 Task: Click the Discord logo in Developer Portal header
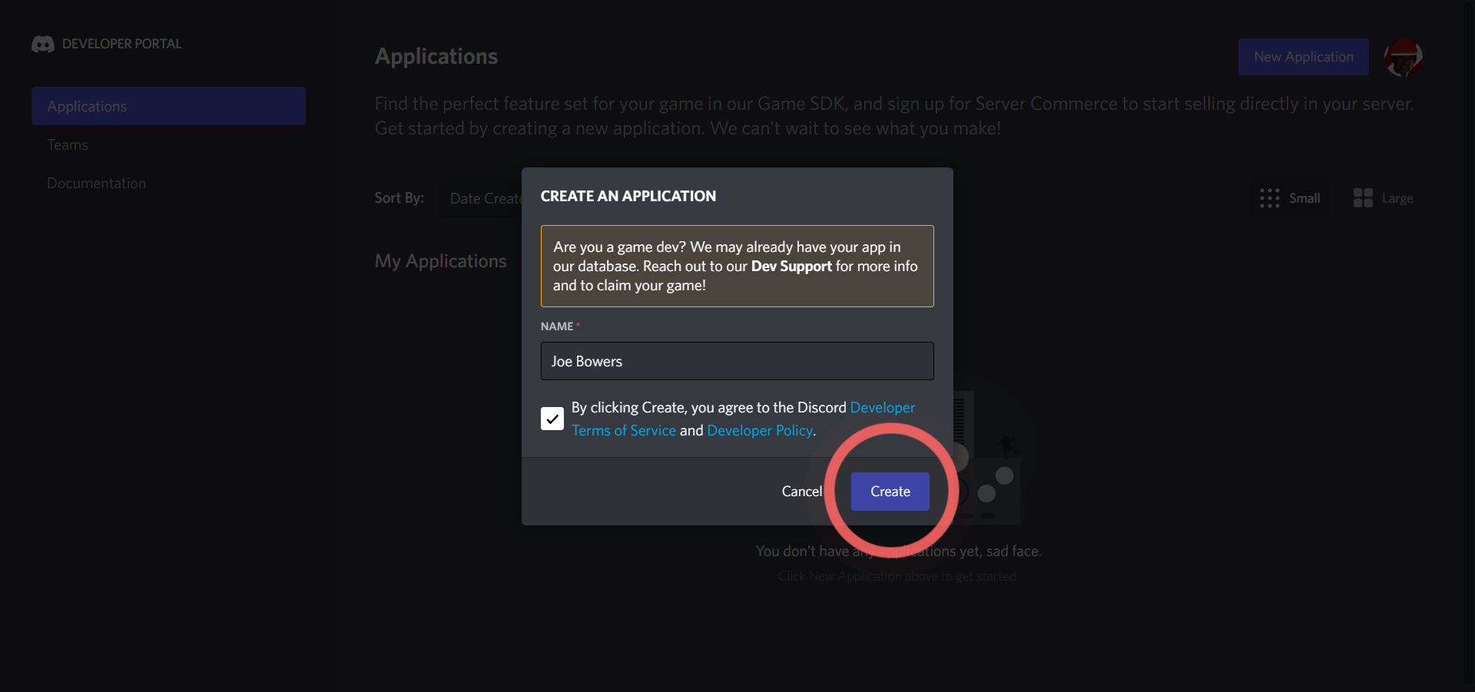pos(43,45)
